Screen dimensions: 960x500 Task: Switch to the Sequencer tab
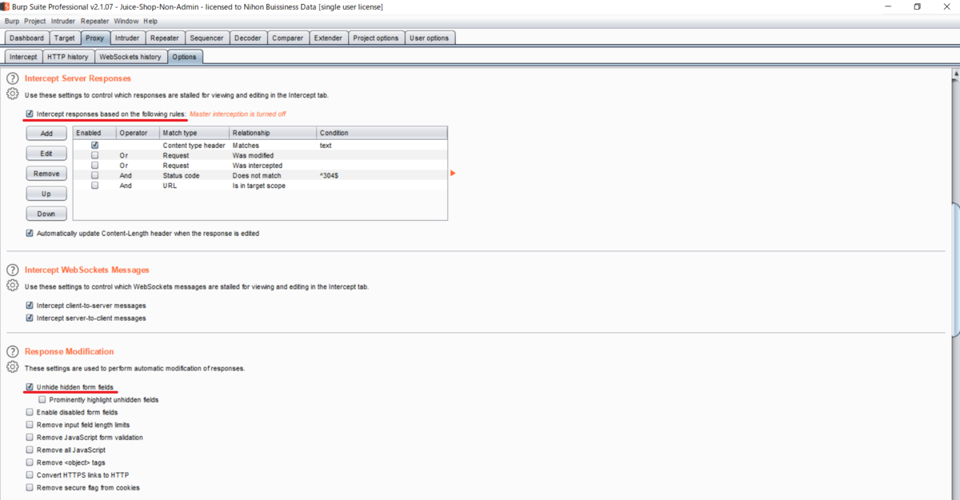tap(207, 38)
